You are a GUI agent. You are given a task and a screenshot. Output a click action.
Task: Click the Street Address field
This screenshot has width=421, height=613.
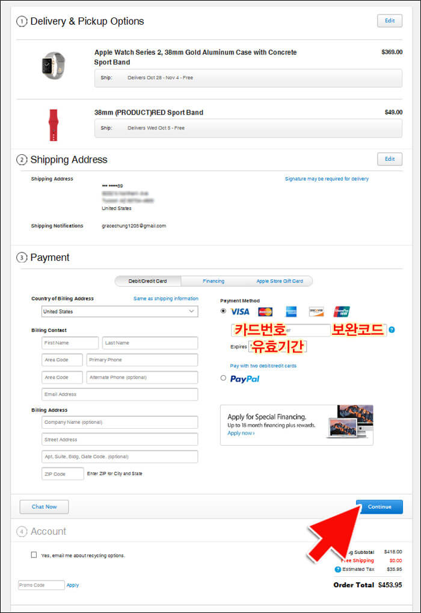(x=120, y=440)
